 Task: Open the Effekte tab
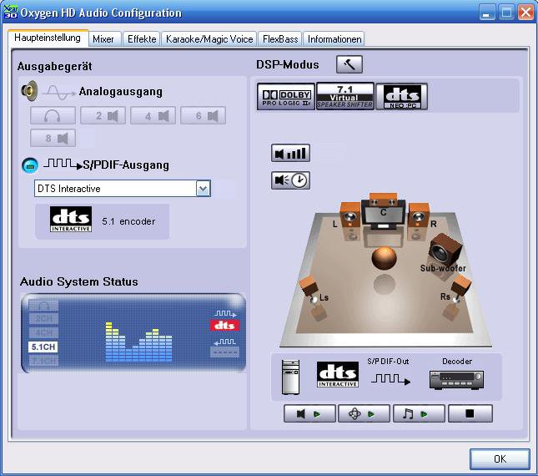[x=142, y=39]
